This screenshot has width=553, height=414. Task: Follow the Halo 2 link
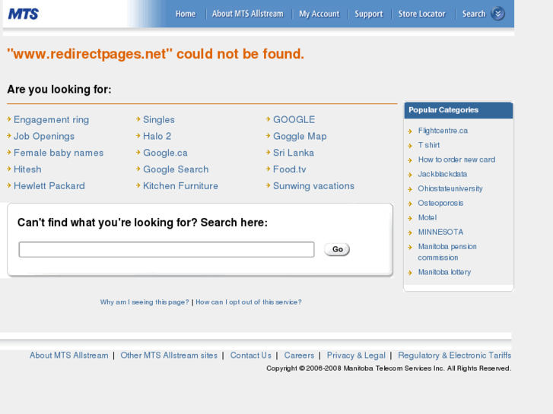point(157,137)
